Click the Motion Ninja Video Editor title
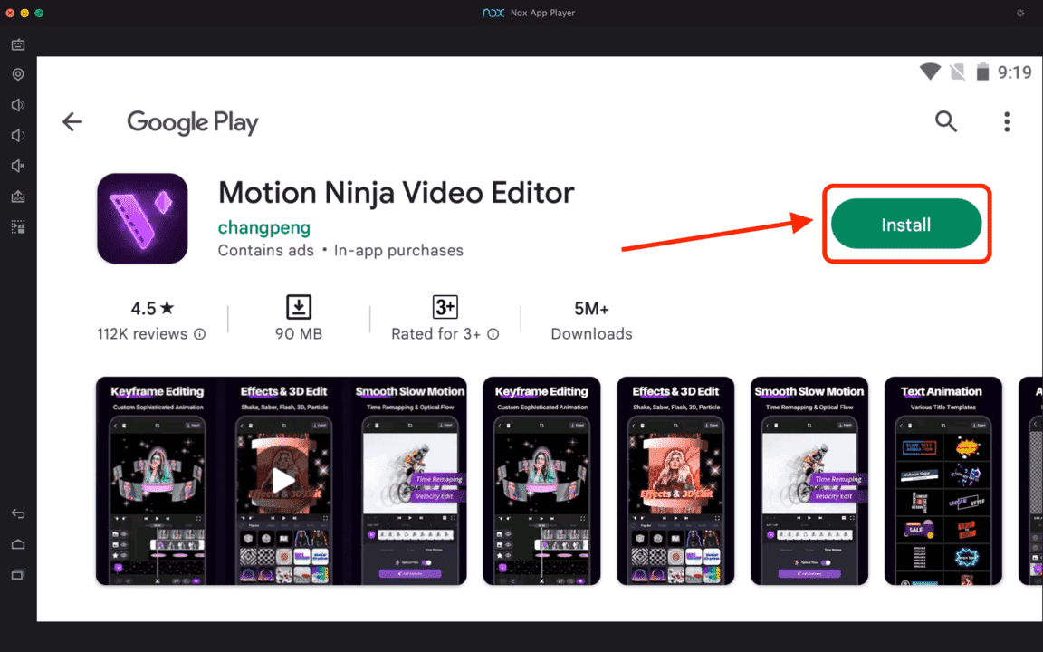The image size is (1043, 652). pyautogui.click(x=397, y=193)
